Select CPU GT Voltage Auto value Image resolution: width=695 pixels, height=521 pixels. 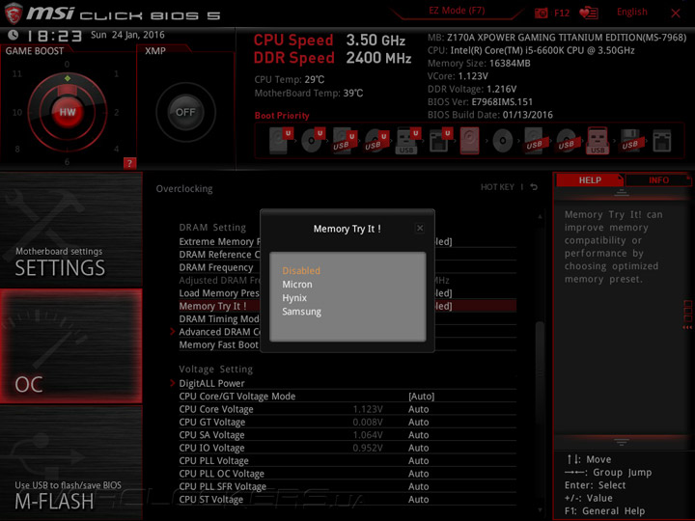418,422
